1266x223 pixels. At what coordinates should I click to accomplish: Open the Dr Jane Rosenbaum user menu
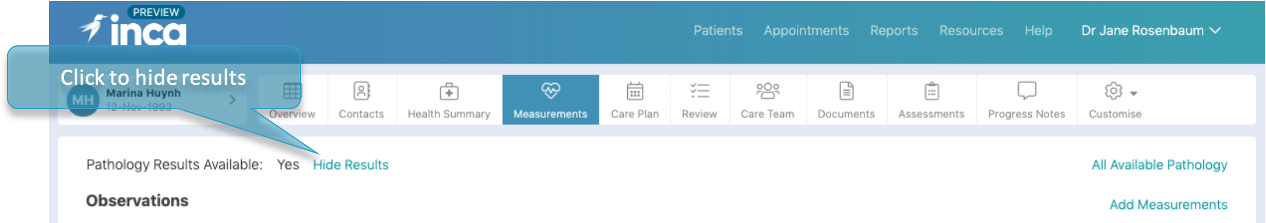point(1150,31)
